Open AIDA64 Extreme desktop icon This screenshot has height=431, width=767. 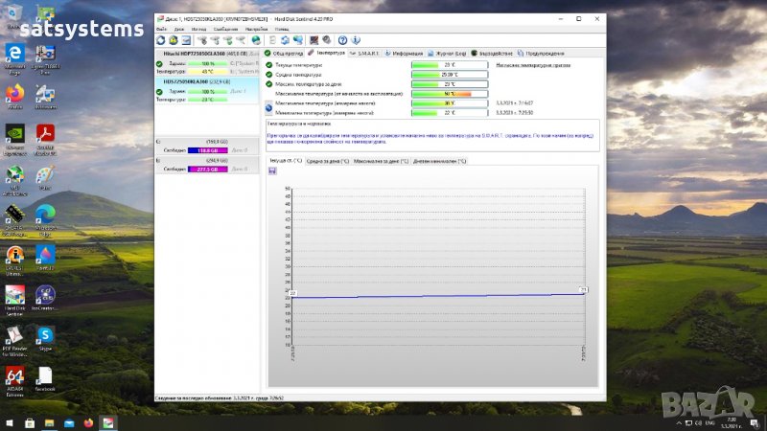[x=15, y=375]
